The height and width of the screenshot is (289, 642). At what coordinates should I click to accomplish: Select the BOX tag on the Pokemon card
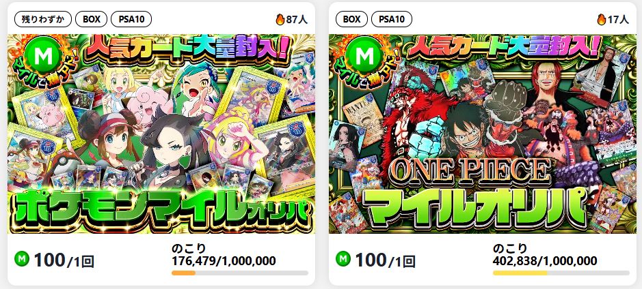[x=92, y=19]
